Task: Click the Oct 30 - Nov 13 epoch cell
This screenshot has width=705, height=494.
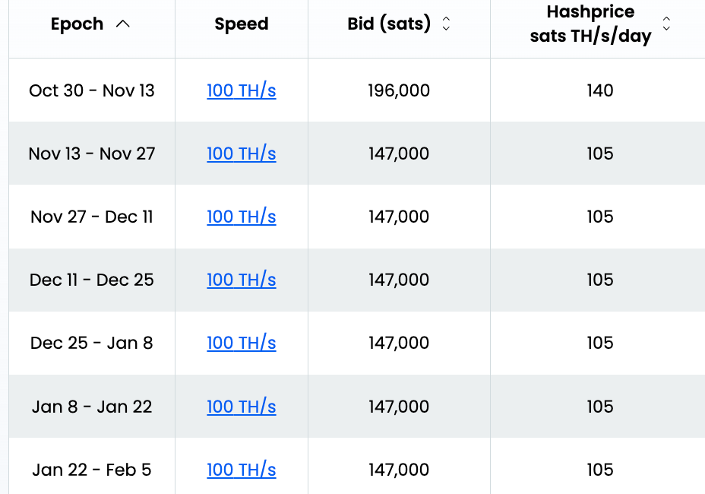Action: [x=92, y=91]
